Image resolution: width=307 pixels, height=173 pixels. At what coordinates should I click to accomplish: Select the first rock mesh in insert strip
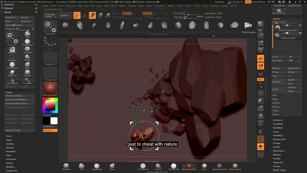[x=65, y=25]
